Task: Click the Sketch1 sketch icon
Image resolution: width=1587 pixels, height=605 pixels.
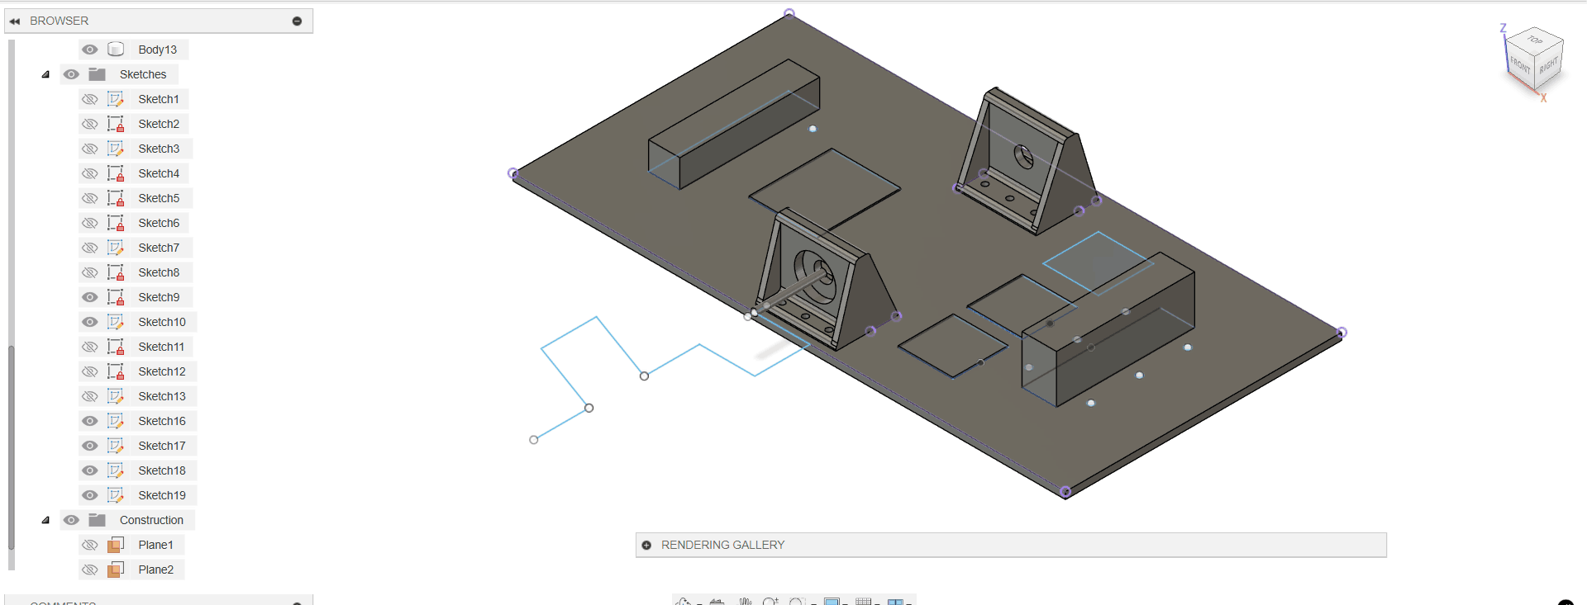Action: click(116, 99)
